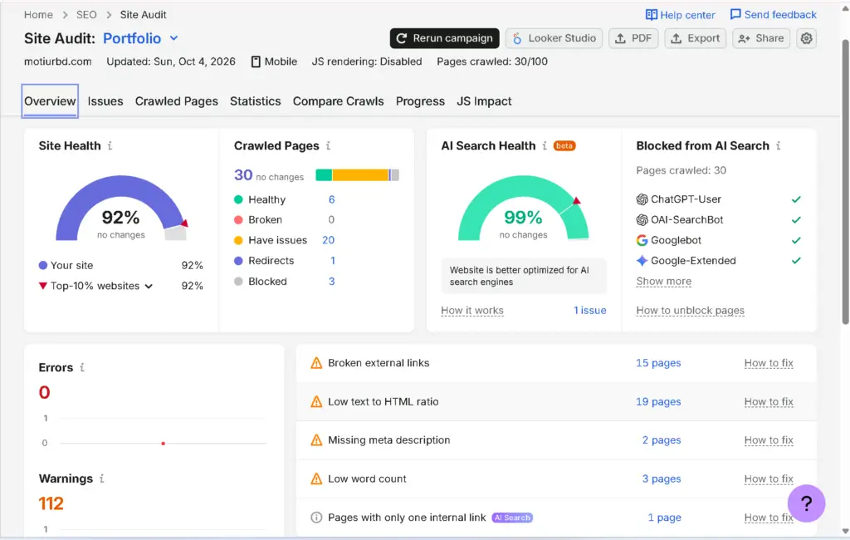Click the warning triangle beside Low word count

(x=316, y=479)
